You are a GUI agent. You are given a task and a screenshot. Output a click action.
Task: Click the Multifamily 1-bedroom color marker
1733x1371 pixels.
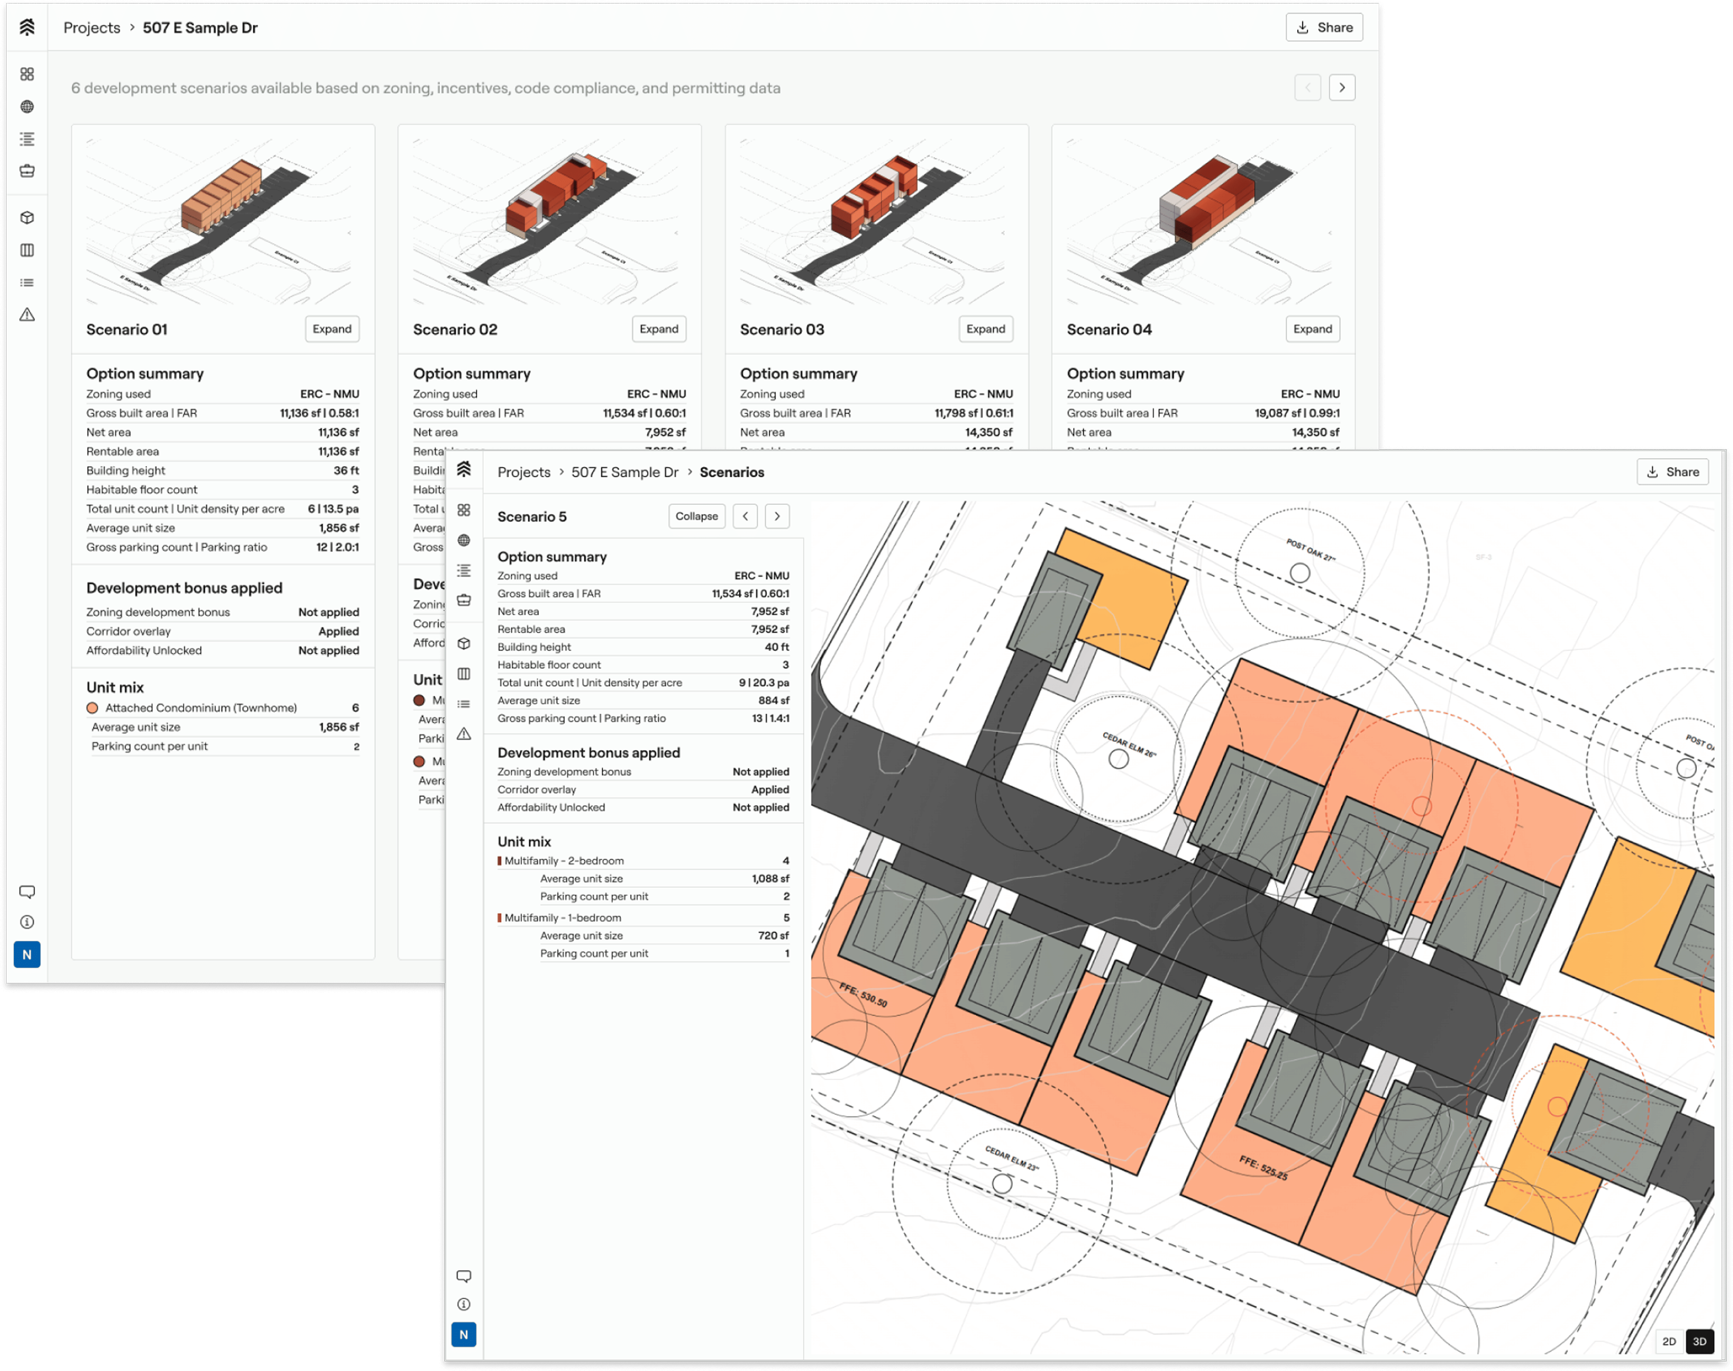point(499,918)
